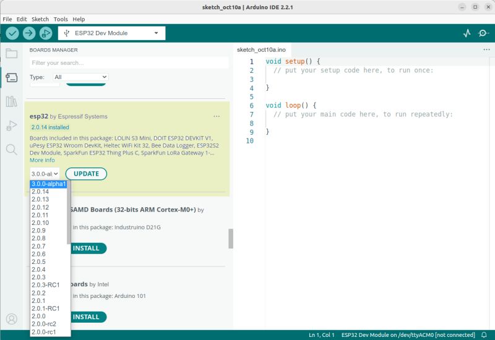
Task: Click board port status in status bar
Action: pyautogui.click(x=408, y=334)
